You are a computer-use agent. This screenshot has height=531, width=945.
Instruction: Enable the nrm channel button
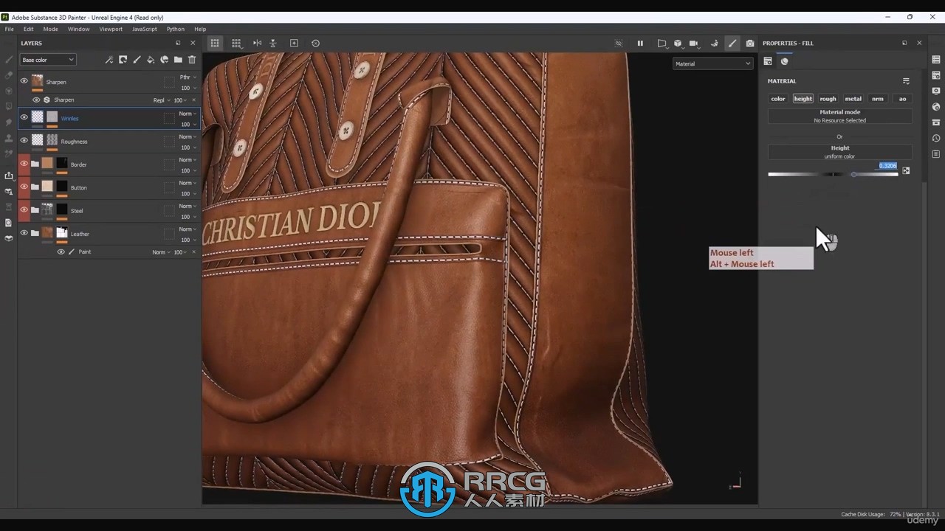click(878, 99)
